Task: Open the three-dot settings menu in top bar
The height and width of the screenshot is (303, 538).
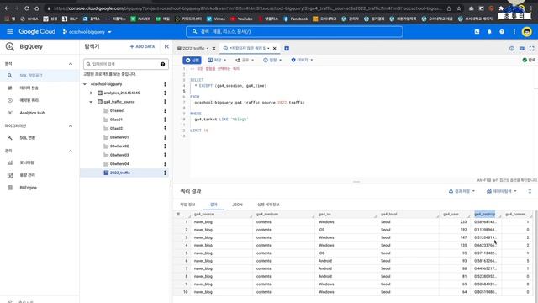Action: pos(514,32)
